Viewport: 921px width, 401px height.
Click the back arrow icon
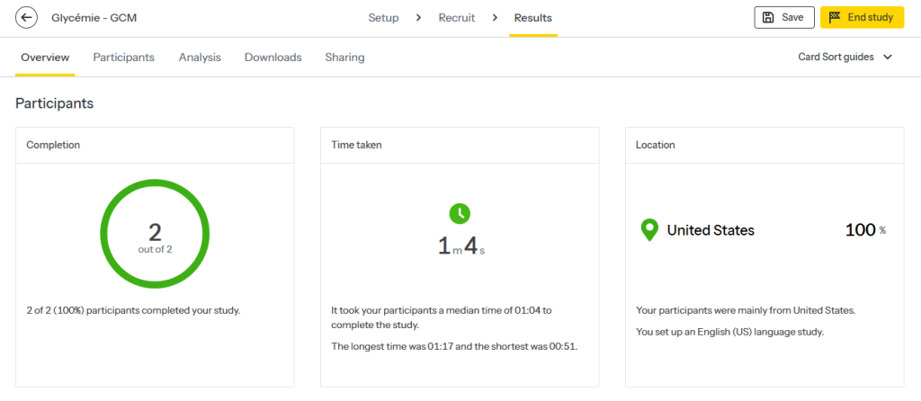click(x=27, y=18)
